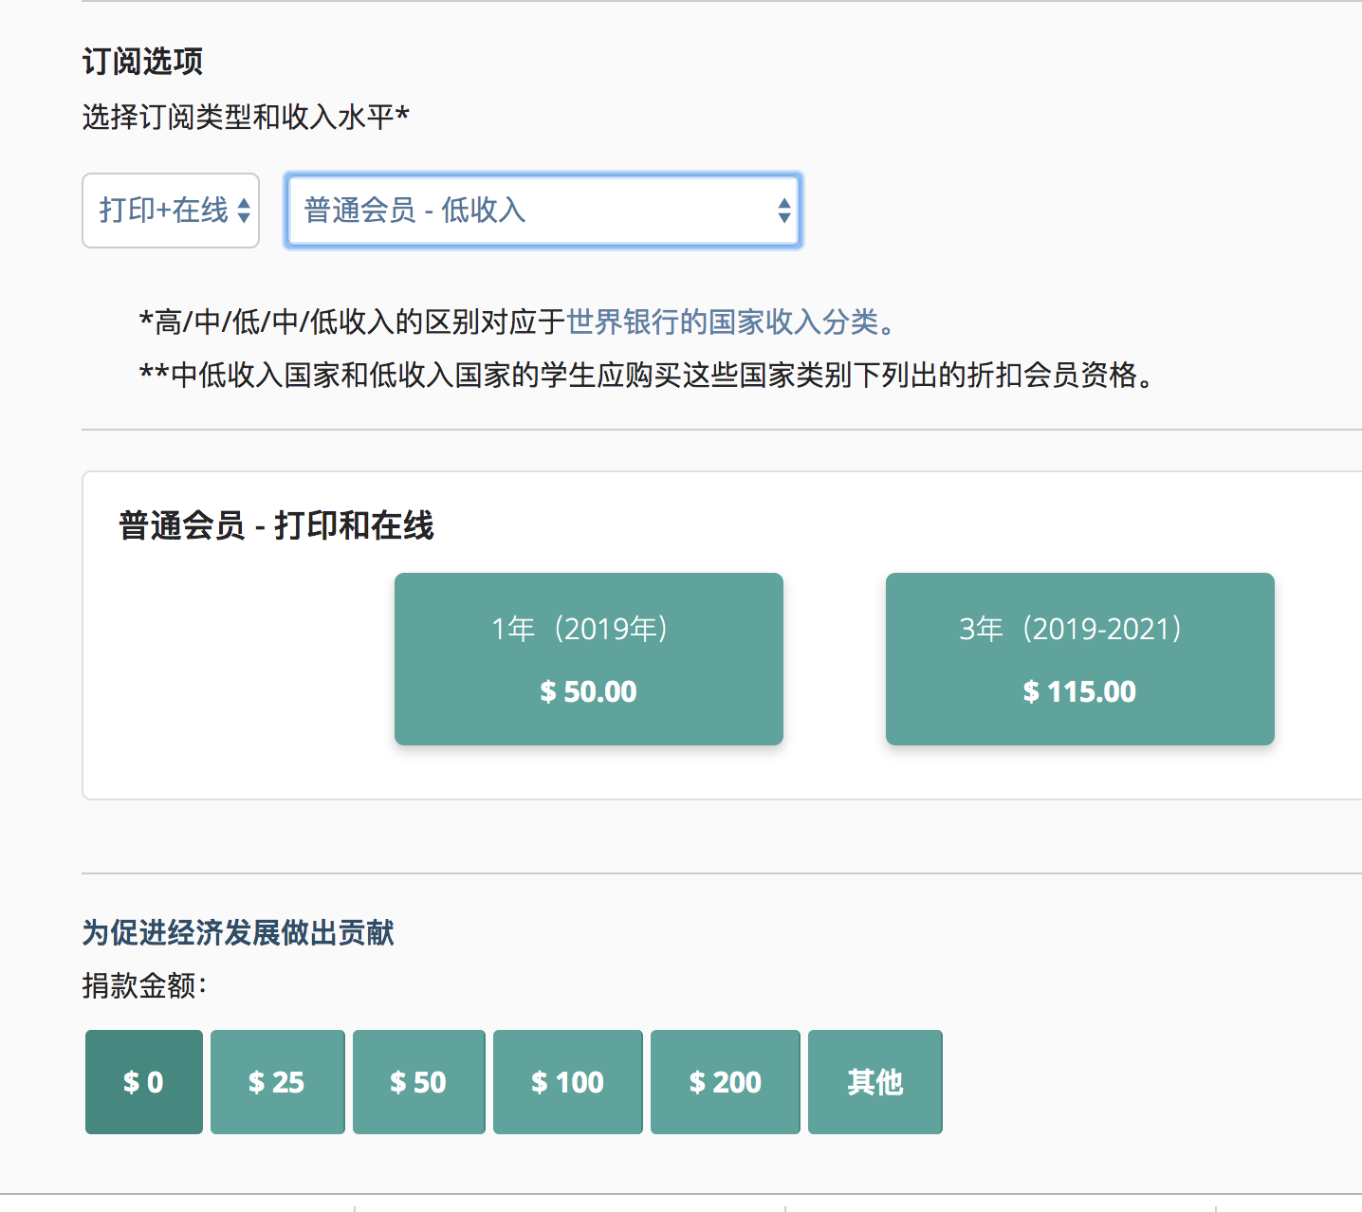The height and width of the screenshot is (1212, 1362).
Task: Choose the $ 50 donation button
Action: coord(418,1082)
